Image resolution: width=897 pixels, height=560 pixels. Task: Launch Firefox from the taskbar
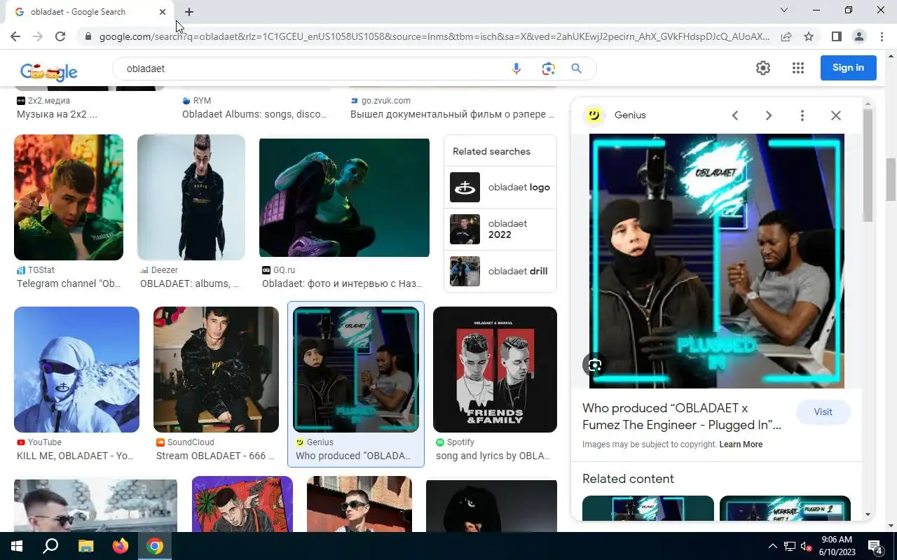(120, 546)
